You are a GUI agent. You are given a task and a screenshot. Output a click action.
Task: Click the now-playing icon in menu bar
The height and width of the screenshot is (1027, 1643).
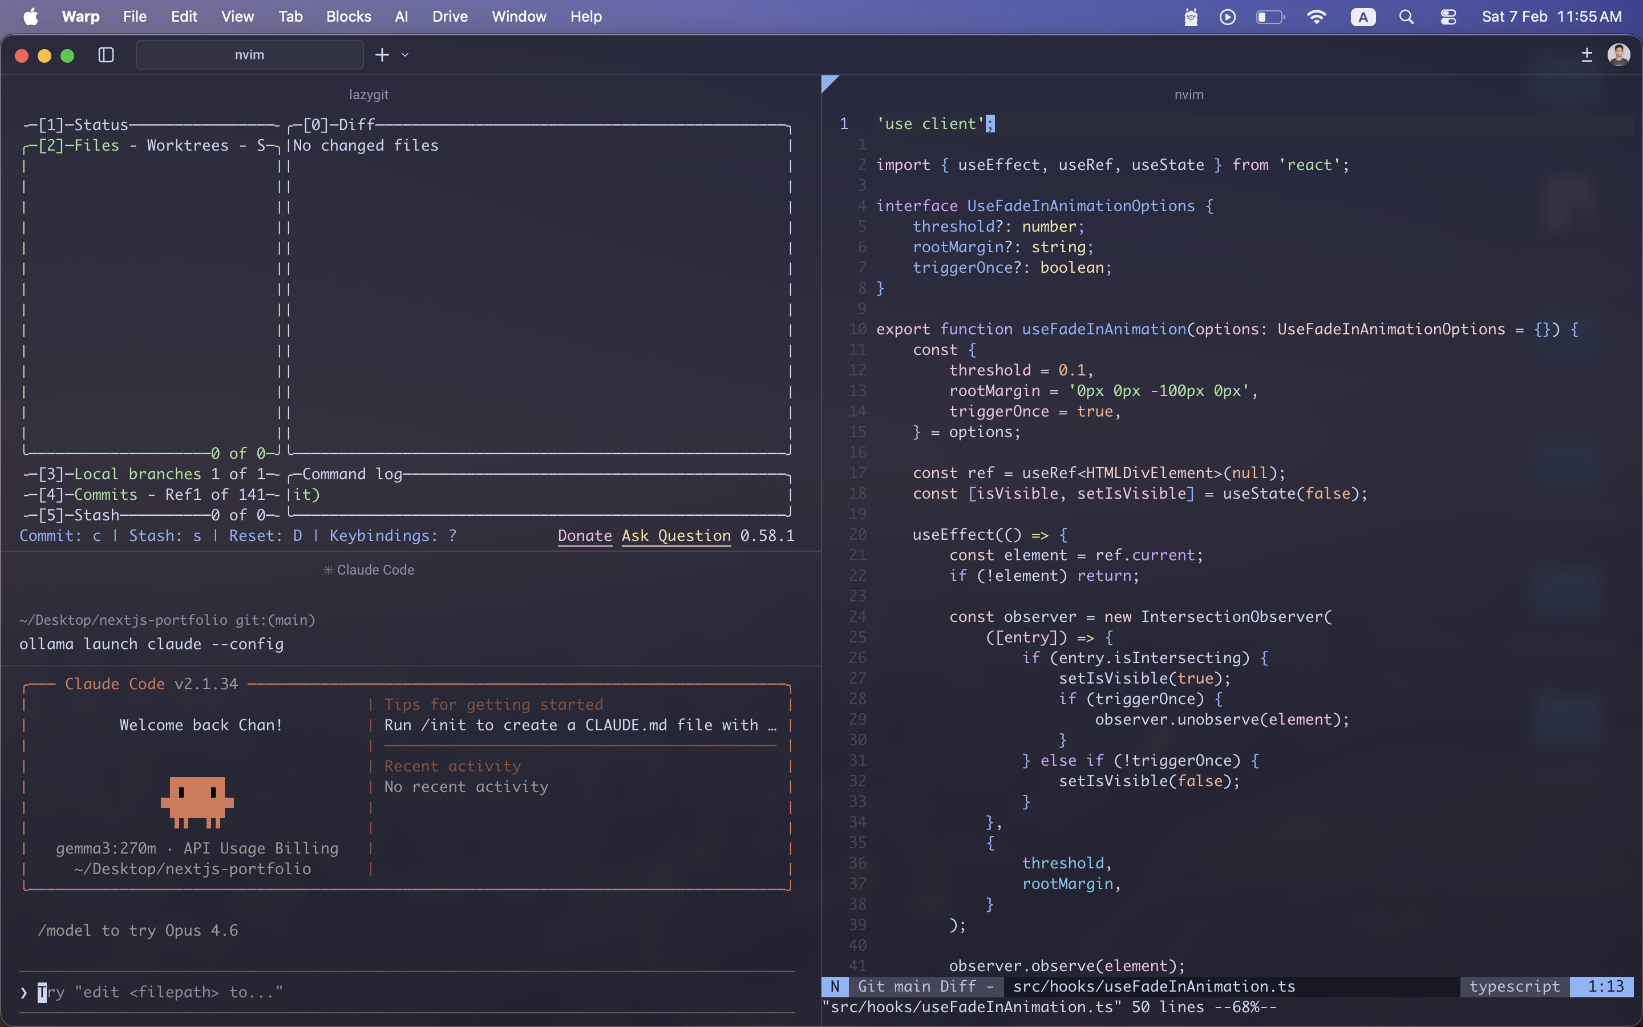point(1228,17)
